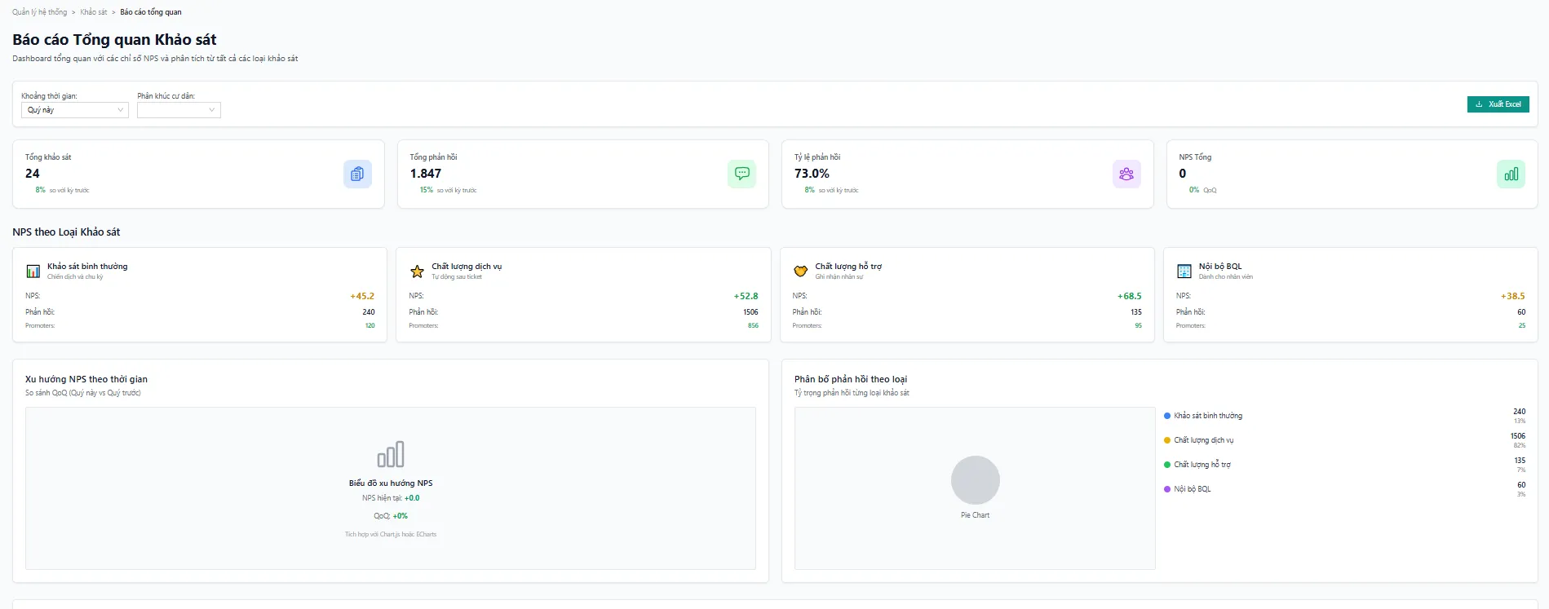Click the Xu hướng NPS theo thời gian heading

[86, 379]
